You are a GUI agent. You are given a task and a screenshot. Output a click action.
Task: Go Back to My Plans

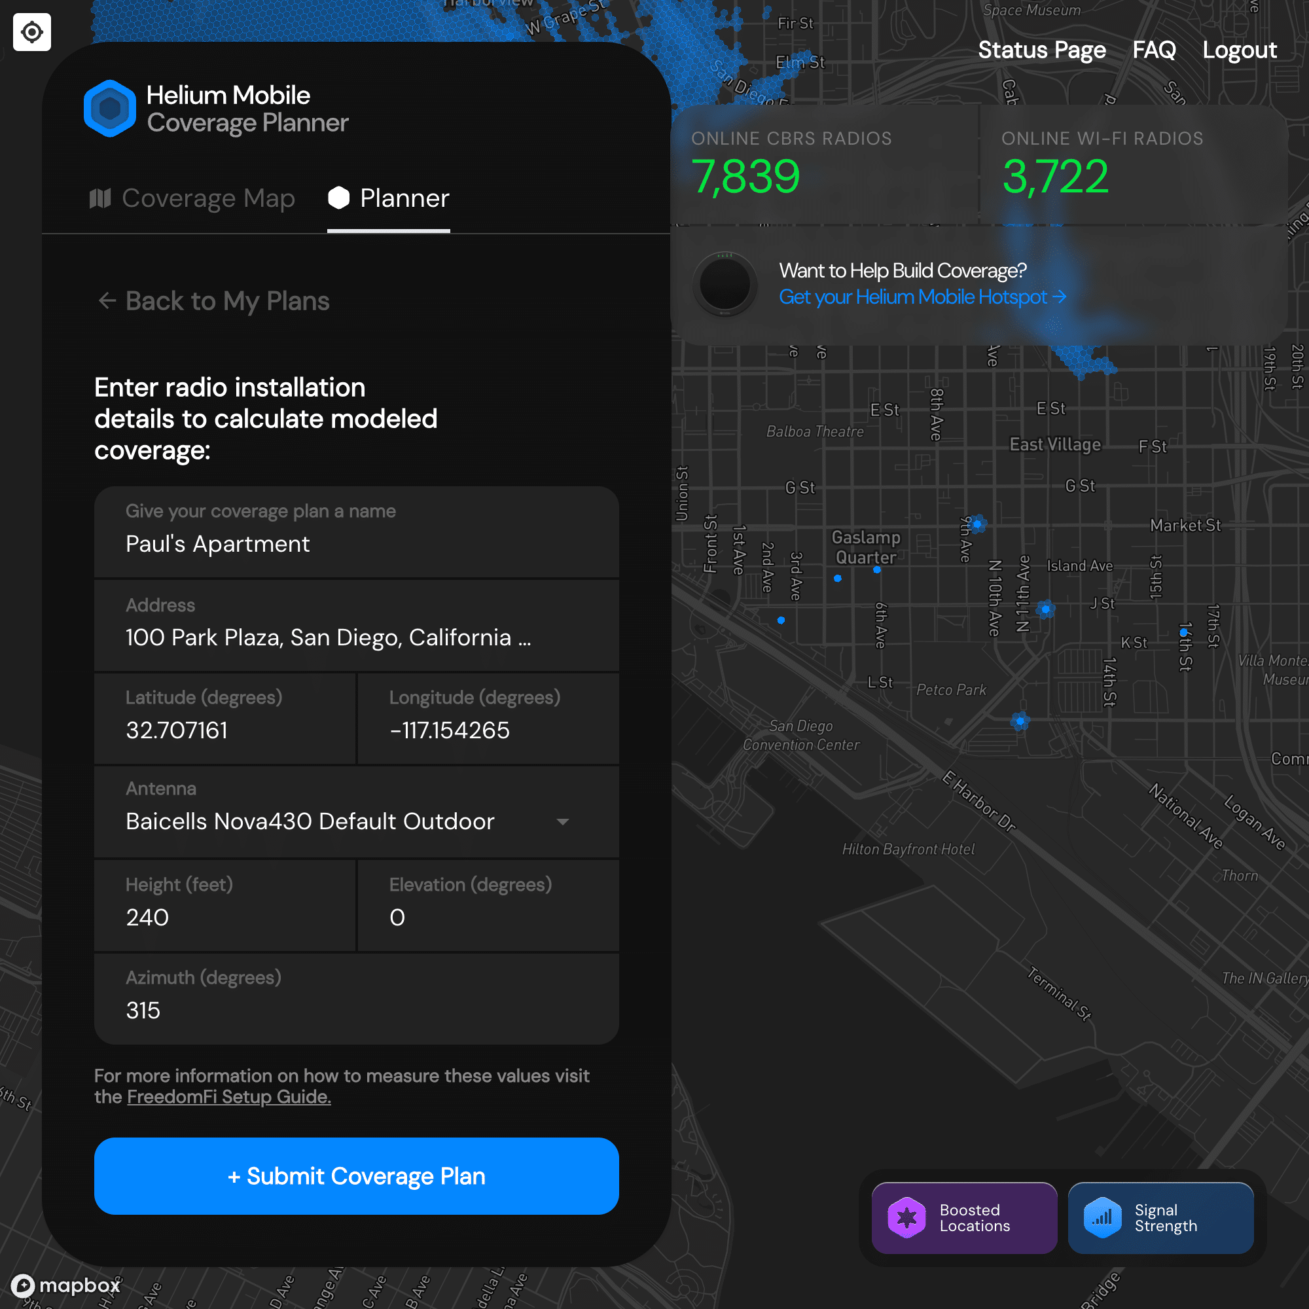point(213,300)
